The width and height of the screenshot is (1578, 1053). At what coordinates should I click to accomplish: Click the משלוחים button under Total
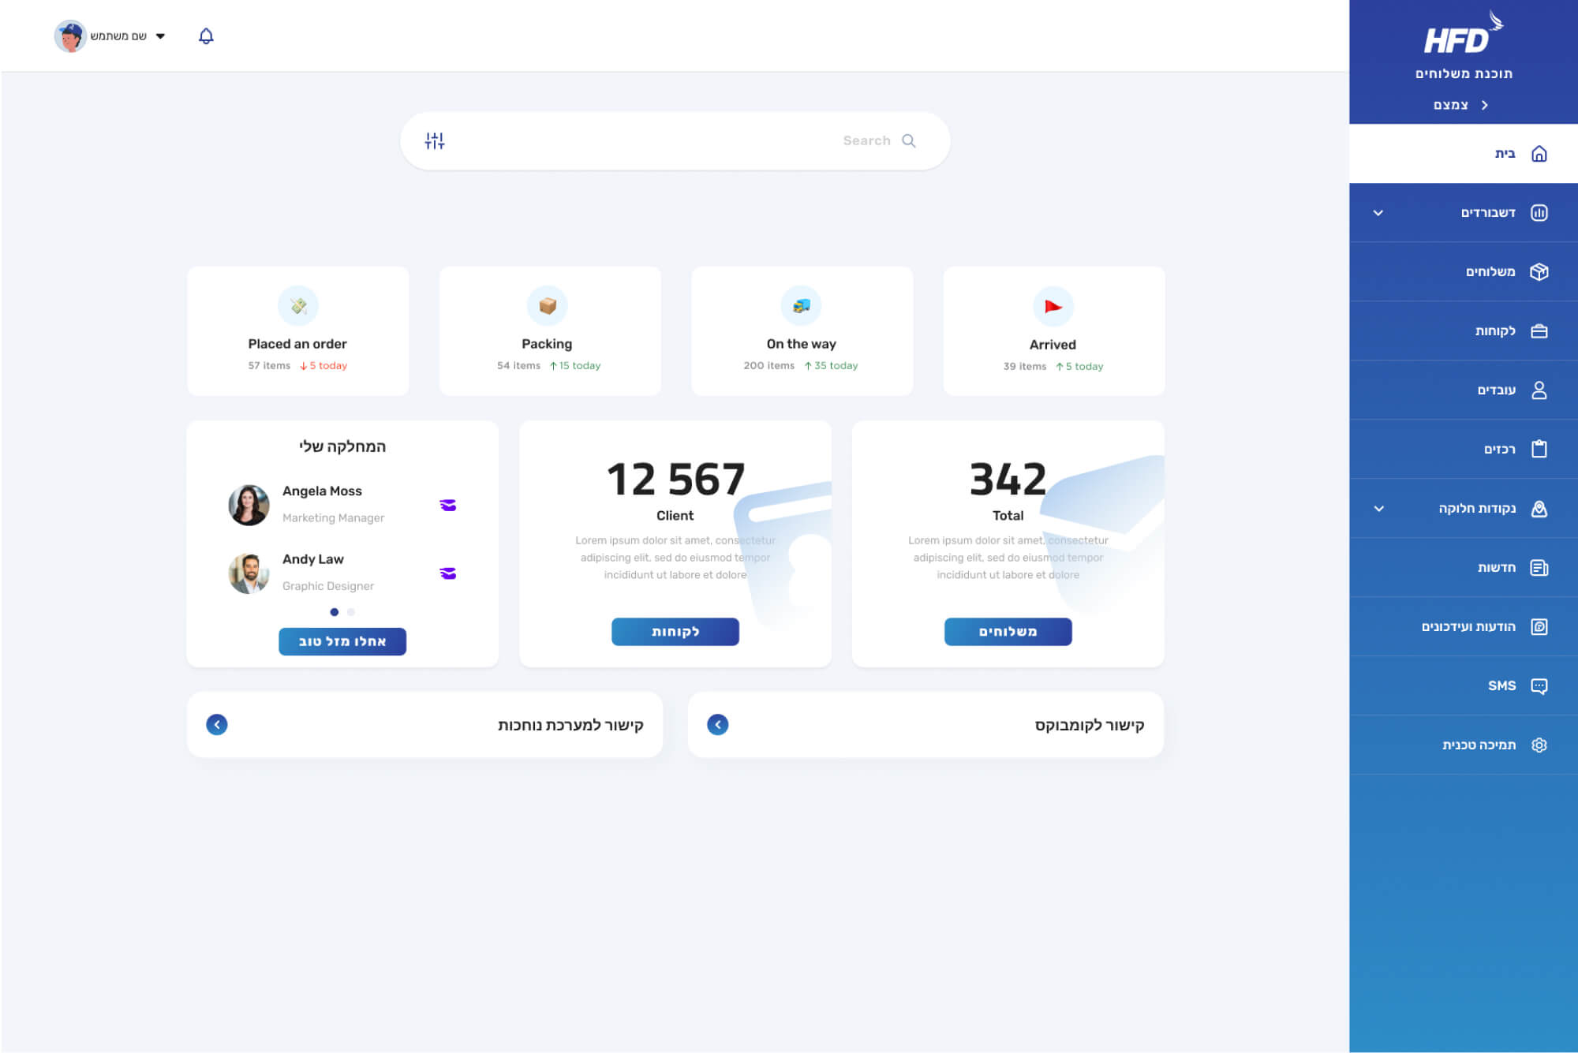pyautogui.click(x=1008, y=632)
